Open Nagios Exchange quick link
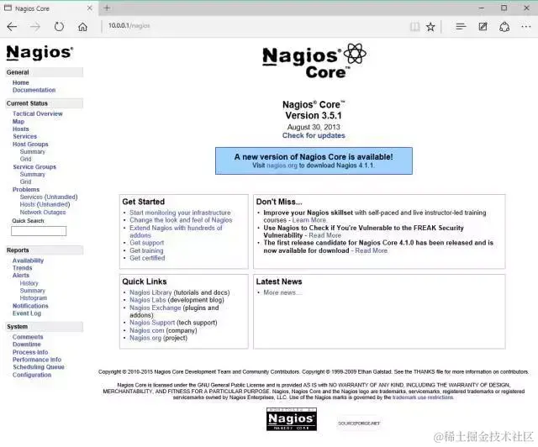 pos(155,308)
